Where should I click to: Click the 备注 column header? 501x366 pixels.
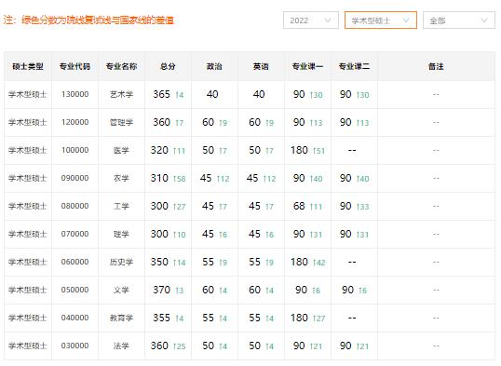(436, 66)
